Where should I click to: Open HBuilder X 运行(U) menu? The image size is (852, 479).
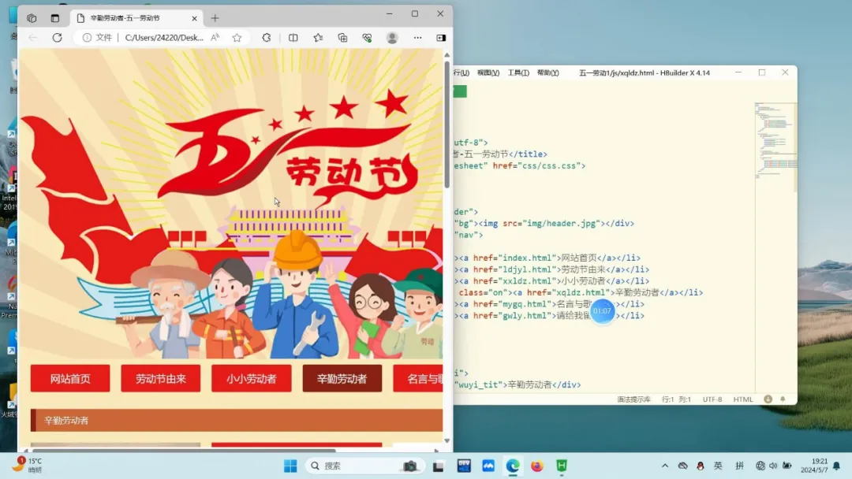pyautogui.click(x=461, y=72)
